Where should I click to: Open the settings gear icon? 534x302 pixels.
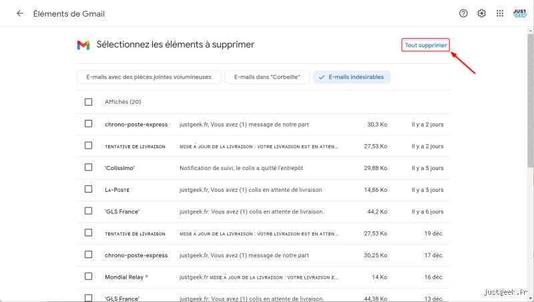click(x=481, y=13)
